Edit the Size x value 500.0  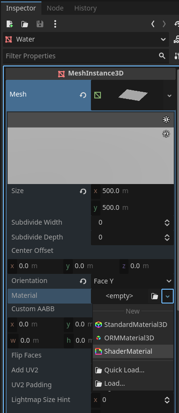tap(132, 191)
